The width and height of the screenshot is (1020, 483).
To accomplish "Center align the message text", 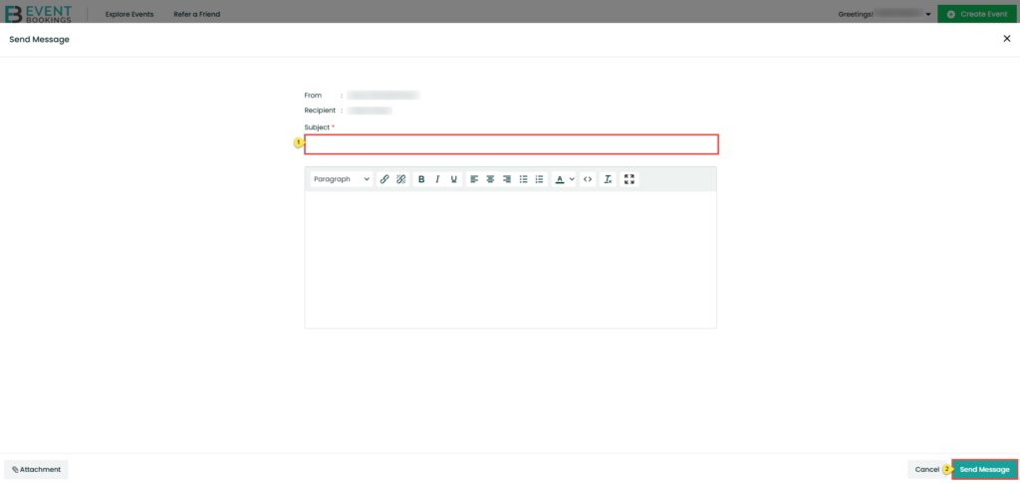I will pos(490,179).
